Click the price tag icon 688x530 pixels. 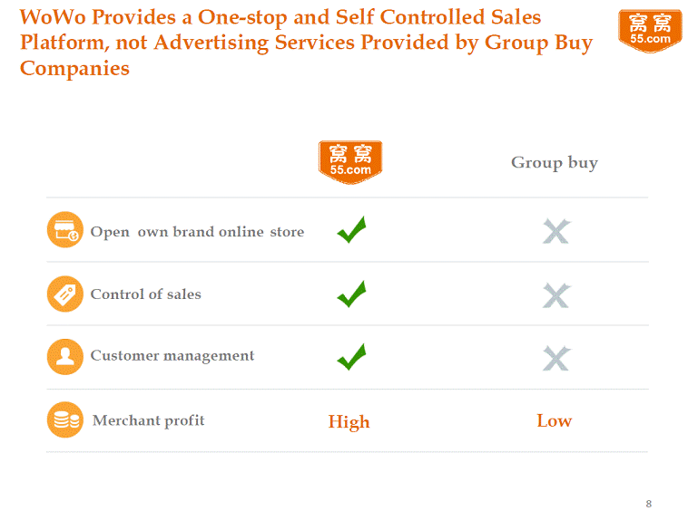pos(64,294)
